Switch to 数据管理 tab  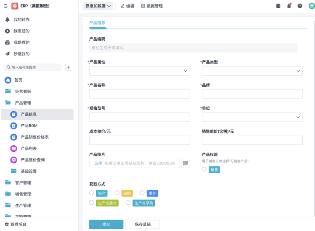point(152,6)
